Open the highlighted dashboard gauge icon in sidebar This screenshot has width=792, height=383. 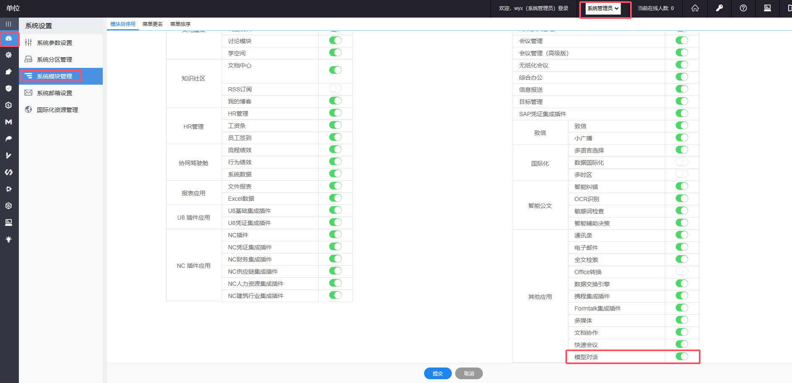click(x=9, y=39)
